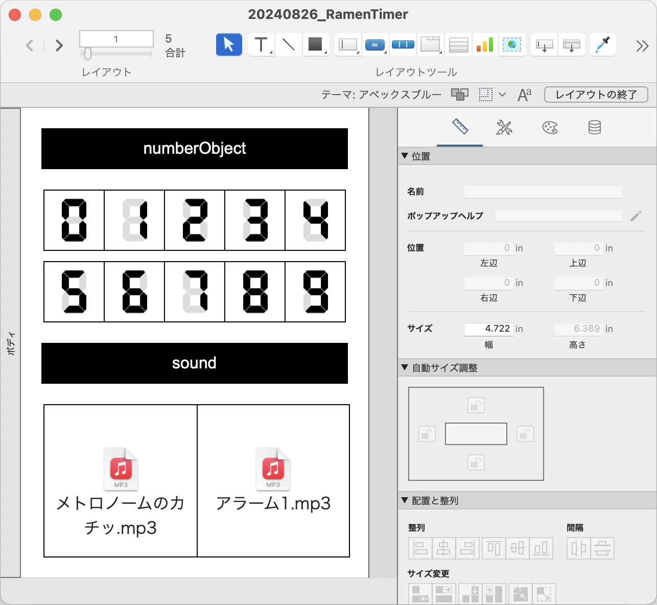Switch to the Data tab
Viewport: 657px width, 605px height.
(595, 127)
